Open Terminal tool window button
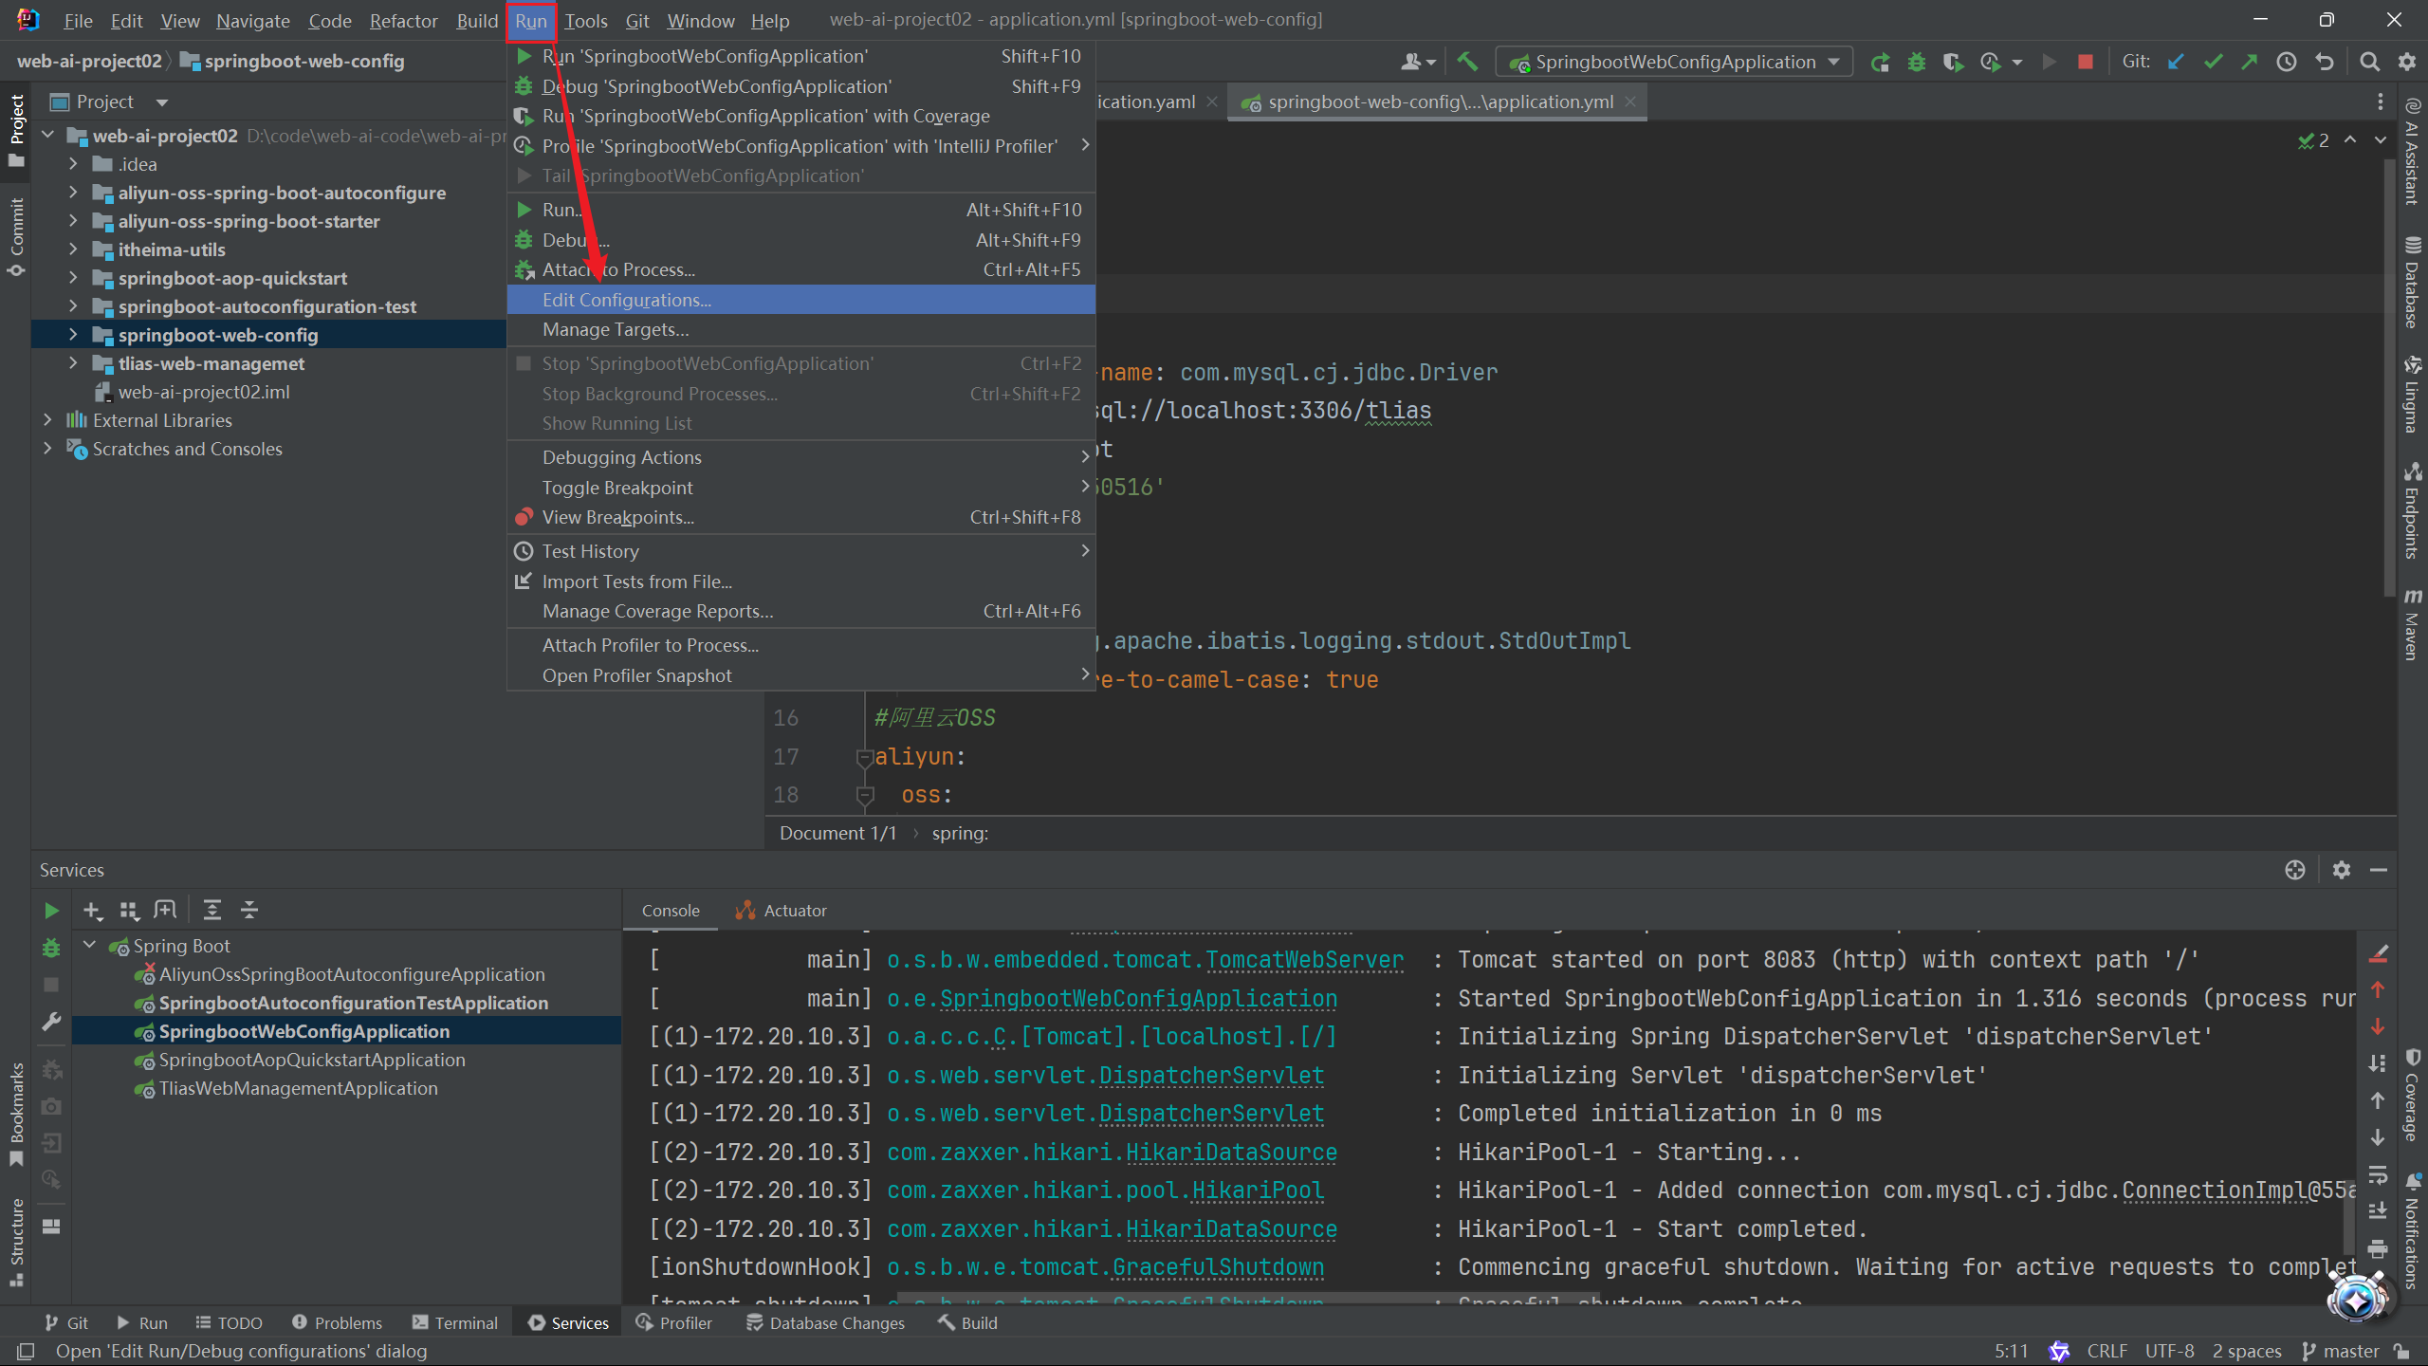2428x1366 pixels. (x=455, y=1322)
